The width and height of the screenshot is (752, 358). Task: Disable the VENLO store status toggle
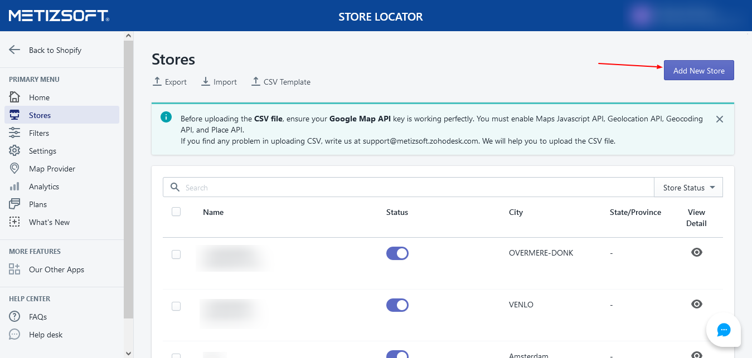pyautogui.click(x=397, y=305)
